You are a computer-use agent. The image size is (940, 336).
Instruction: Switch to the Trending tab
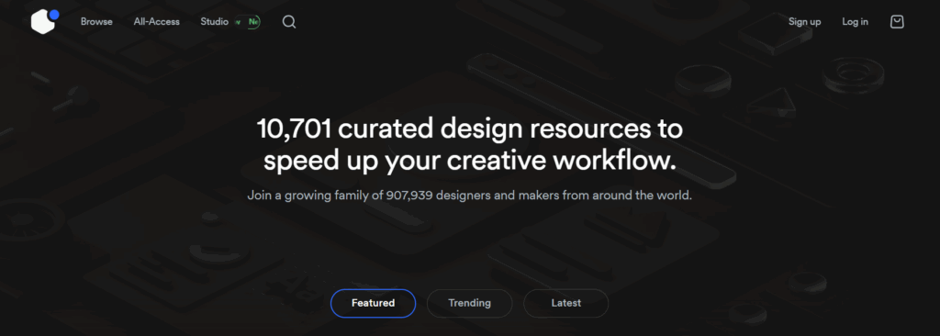[469, 303]
